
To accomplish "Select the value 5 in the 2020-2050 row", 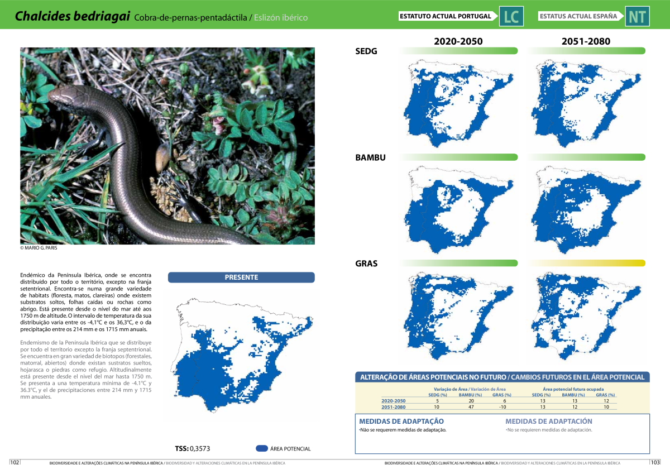I will tap(438, 401).
